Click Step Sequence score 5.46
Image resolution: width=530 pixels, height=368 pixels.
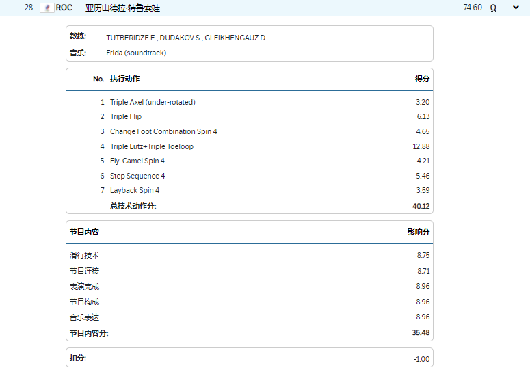point(423,176)
